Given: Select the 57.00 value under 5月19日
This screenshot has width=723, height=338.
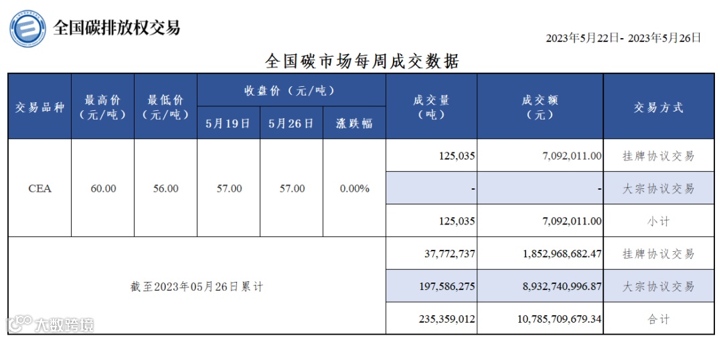Looking at the screenshot, I should tap(228, 188).
